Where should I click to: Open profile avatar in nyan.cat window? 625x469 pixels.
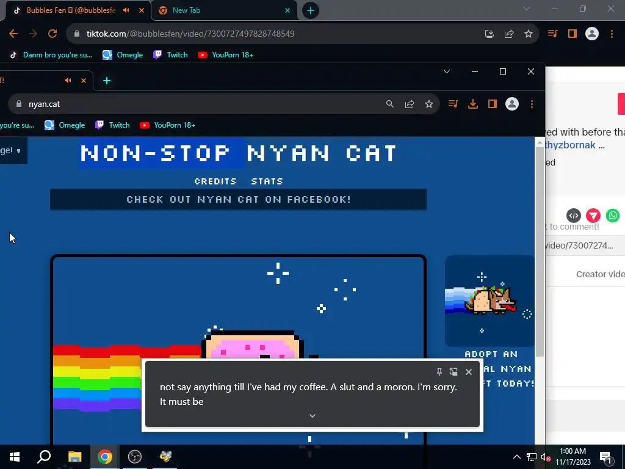click(x=512, y=104)
